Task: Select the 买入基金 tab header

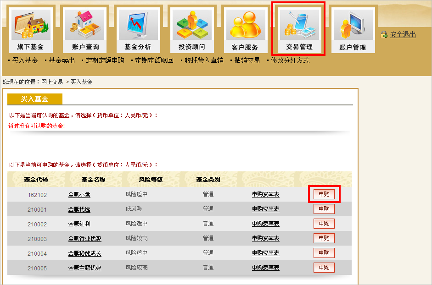Action: click(34, 99)
